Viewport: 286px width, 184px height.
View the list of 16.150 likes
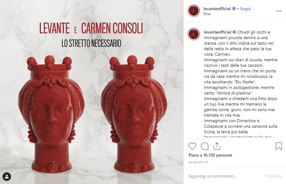click(210, 155)
